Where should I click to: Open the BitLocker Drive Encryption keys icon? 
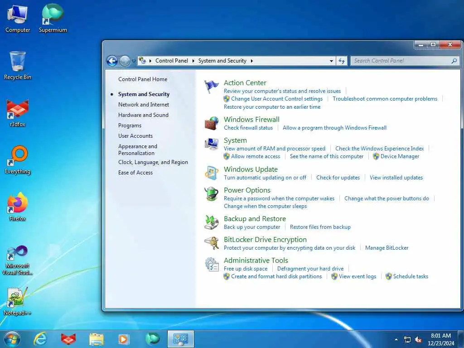(x=211, y=243)
